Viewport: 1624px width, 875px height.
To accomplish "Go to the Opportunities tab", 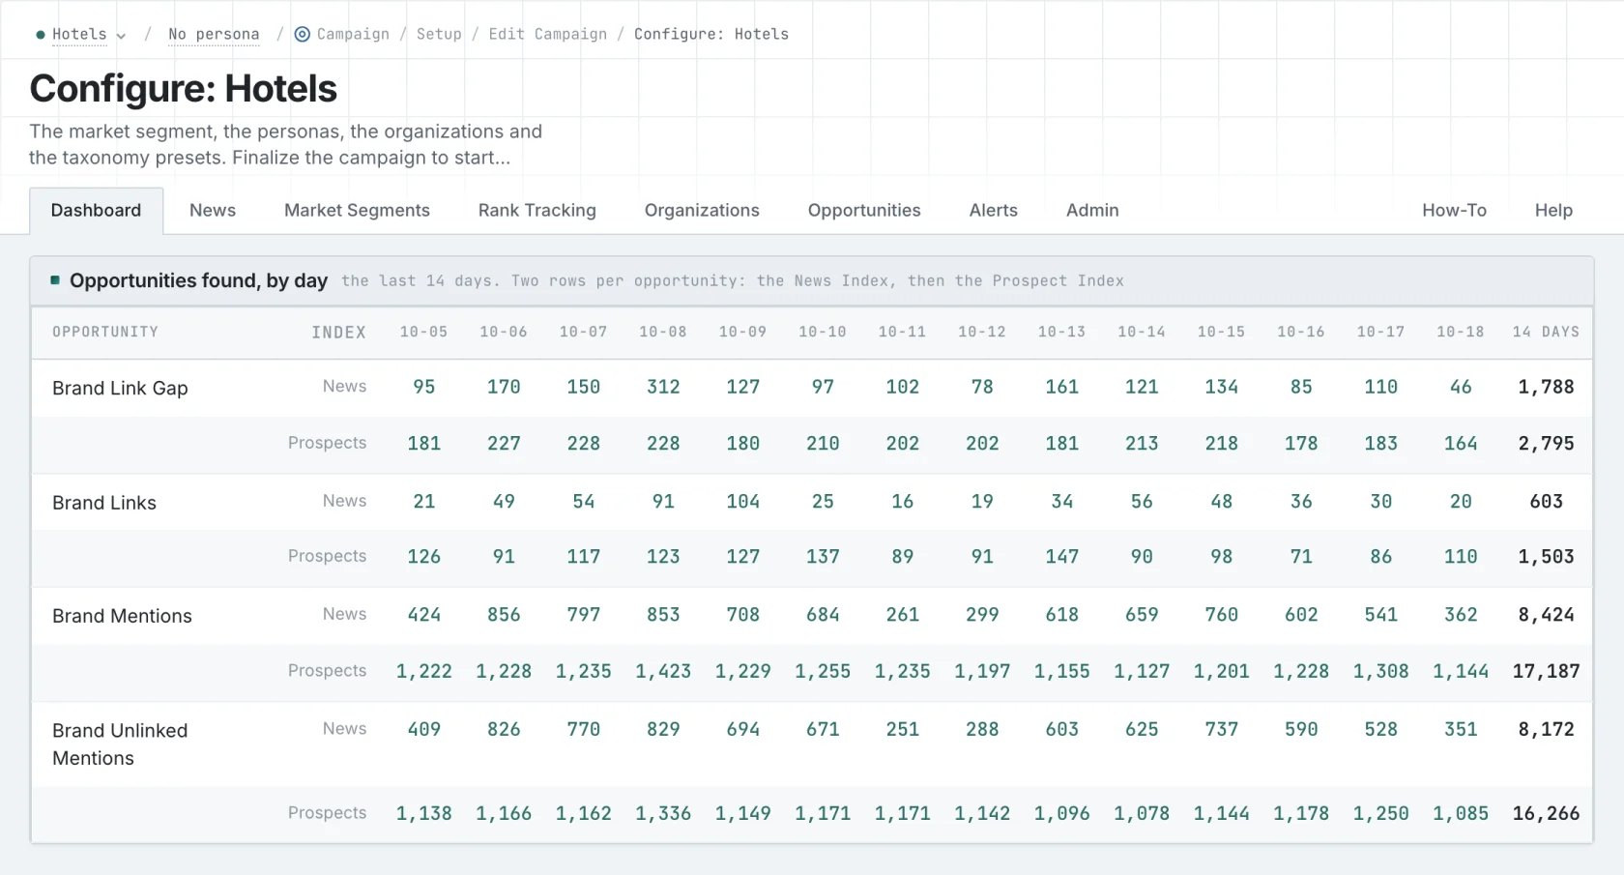I will [864, 211].
